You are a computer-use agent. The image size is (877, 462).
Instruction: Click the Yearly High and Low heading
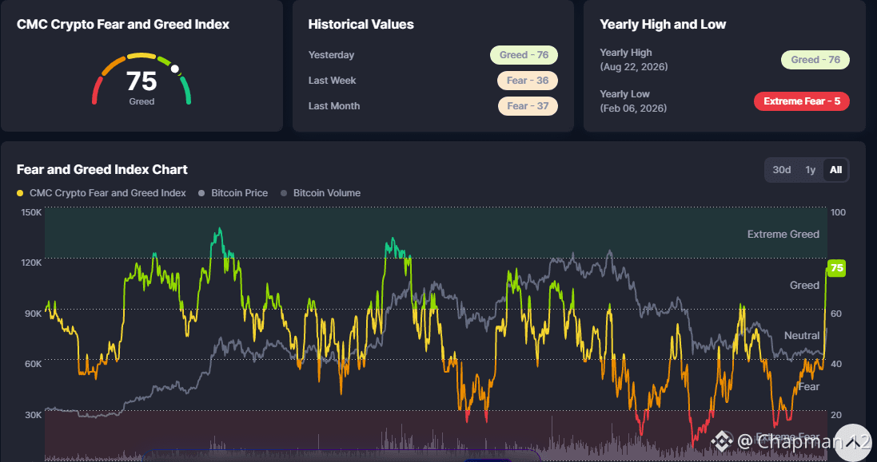[663, 25]
